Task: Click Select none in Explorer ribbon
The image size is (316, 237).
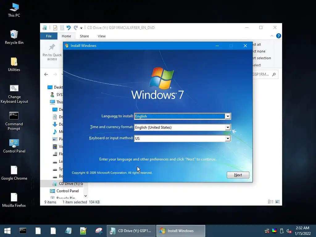Action: 259,51
